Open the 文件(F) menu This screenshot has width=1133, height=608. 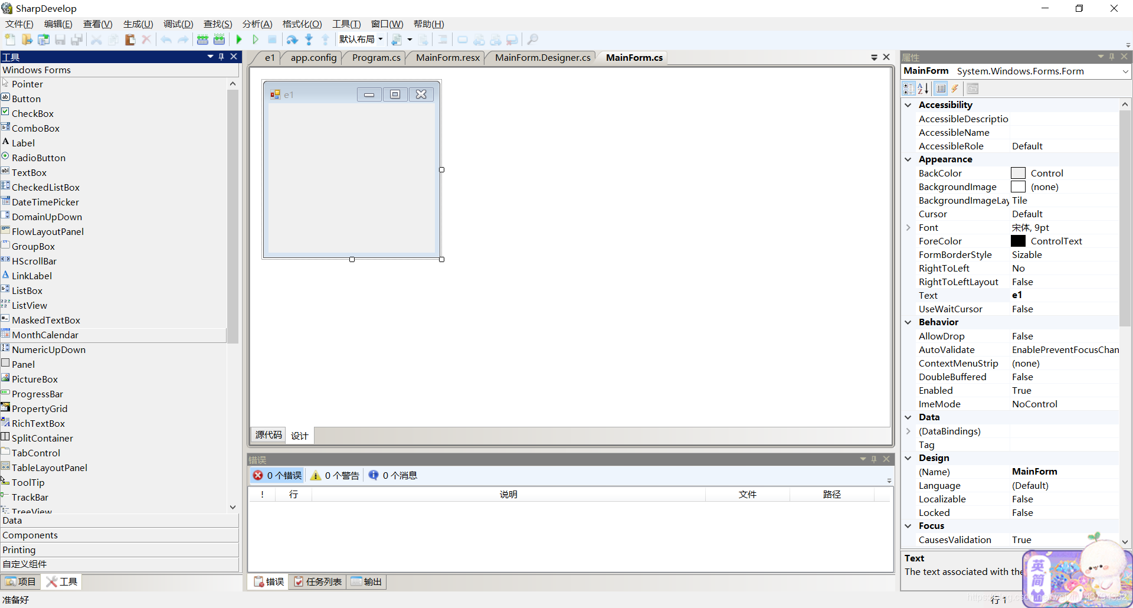click(x=19, y=24)
